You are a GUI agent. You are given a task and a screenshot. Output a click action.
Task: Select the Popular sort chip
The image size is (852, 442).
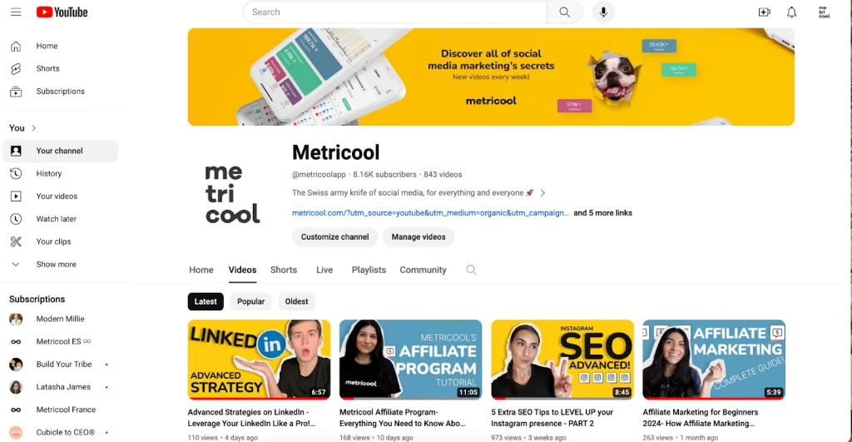point(250,301)
